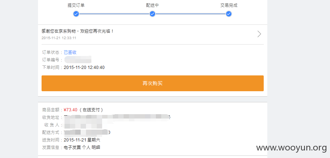Click the 下单时间 2015-11-20 12:40:40 value

coord(84,68)
